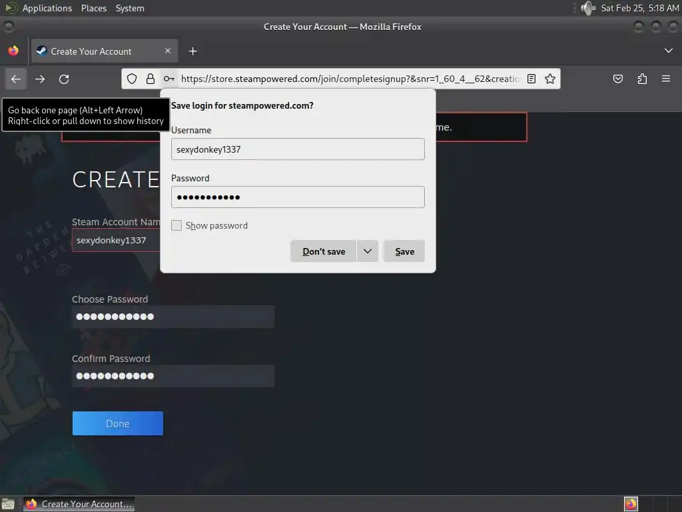The height and width of the screenshot is (512, 682).
Task: Click the blue Done button
Action: click(x=118, y=423)
